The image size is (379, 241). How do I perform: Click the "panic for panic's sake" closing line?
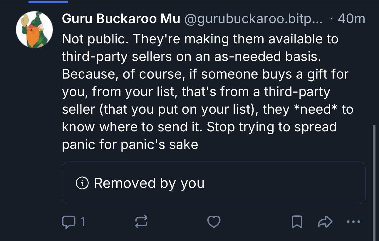[x=130, y=145]
